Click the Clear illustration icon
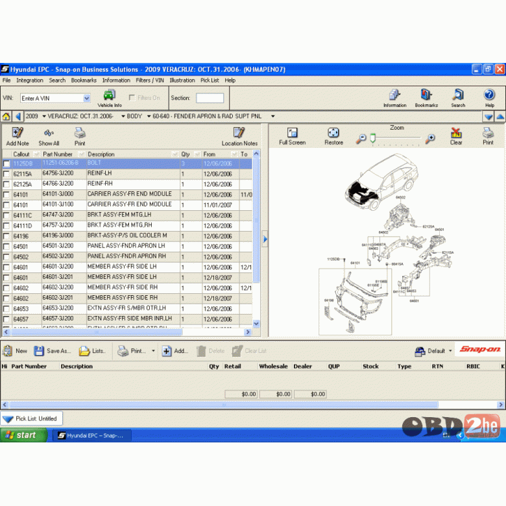 pyautogui.click(x=456, y=132)
